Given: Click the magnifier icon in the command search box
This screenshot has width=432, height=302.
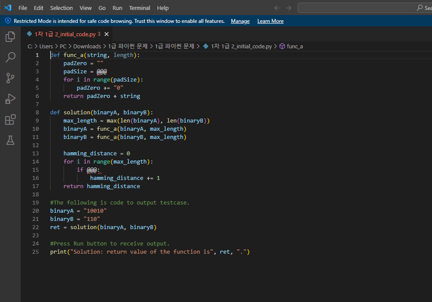Looking at the screenshot, I should 419,8.
